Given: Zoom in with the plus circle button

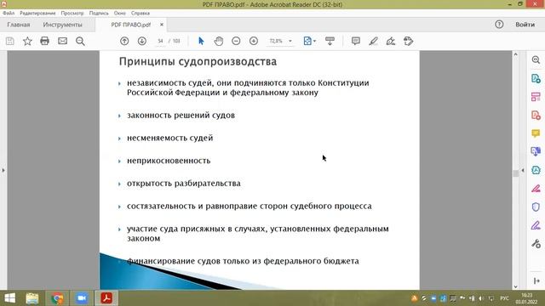Looking at the screenshot, I should coord(254,41).
